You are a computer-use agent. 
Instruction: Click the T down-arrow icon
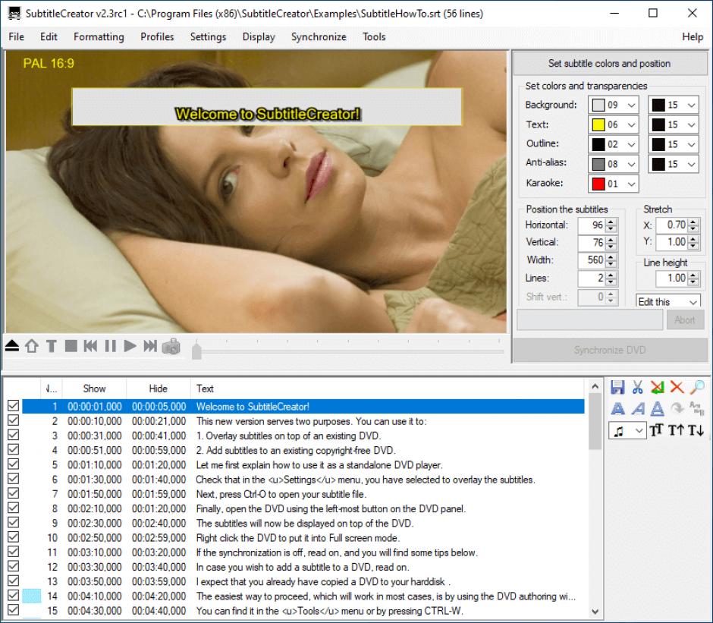[696, 430]
